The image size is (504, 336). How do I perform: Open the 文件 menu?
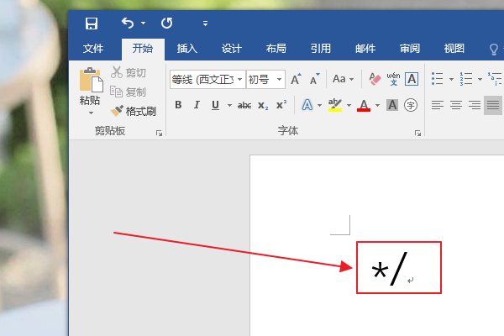[x=93, y=49]
